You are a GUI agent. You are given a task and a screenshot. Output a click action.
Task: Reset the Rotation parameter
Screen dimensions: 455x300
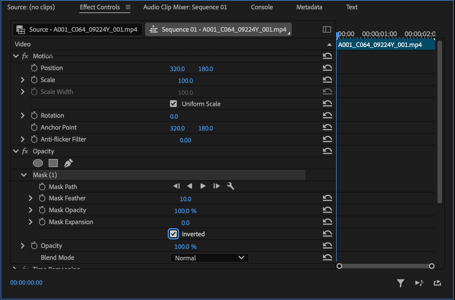pyautogui.click(x=327, y=115)
